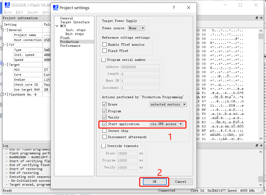Click the Verify timeout field
The height and width of the screenshot is (195, 266).
[127, 167]
